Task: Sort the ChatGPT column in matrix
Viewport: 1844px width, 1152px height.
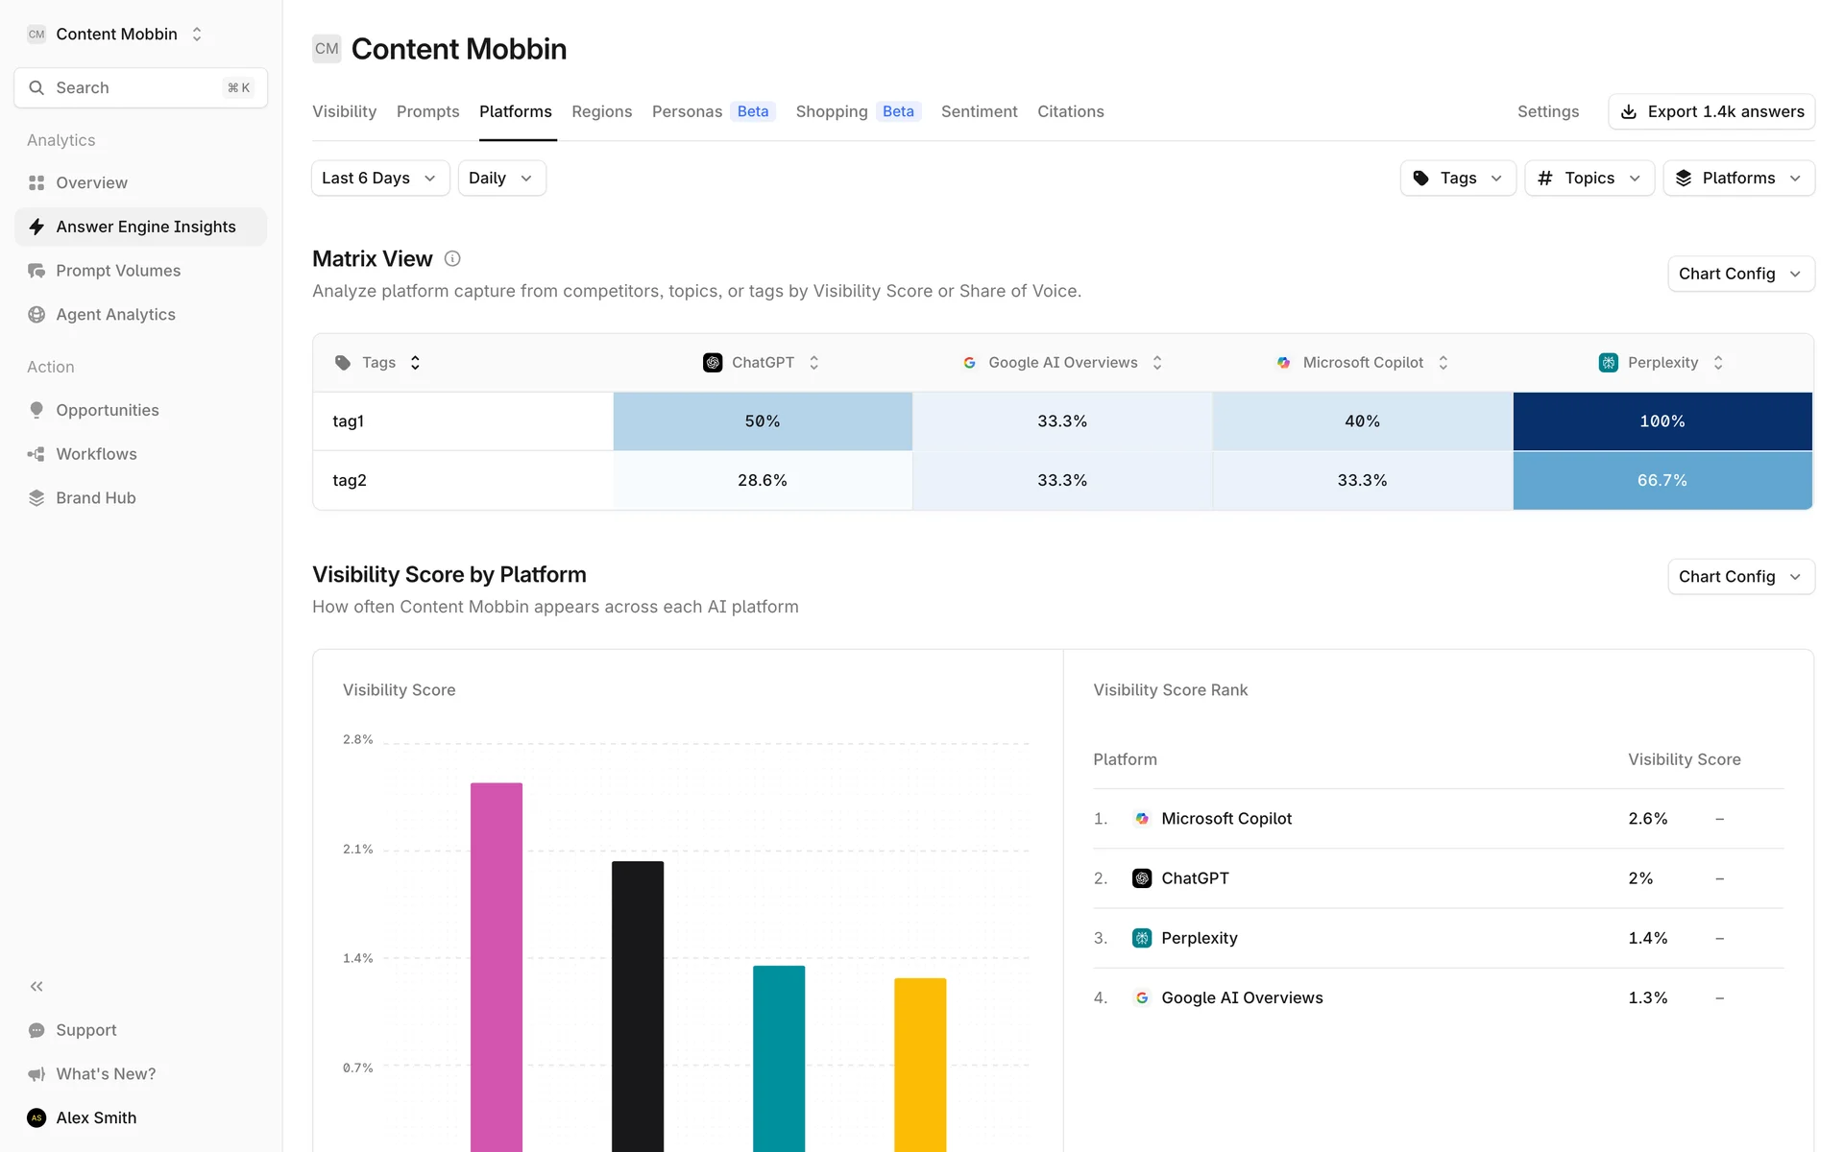Action: (x=813, y=363)
